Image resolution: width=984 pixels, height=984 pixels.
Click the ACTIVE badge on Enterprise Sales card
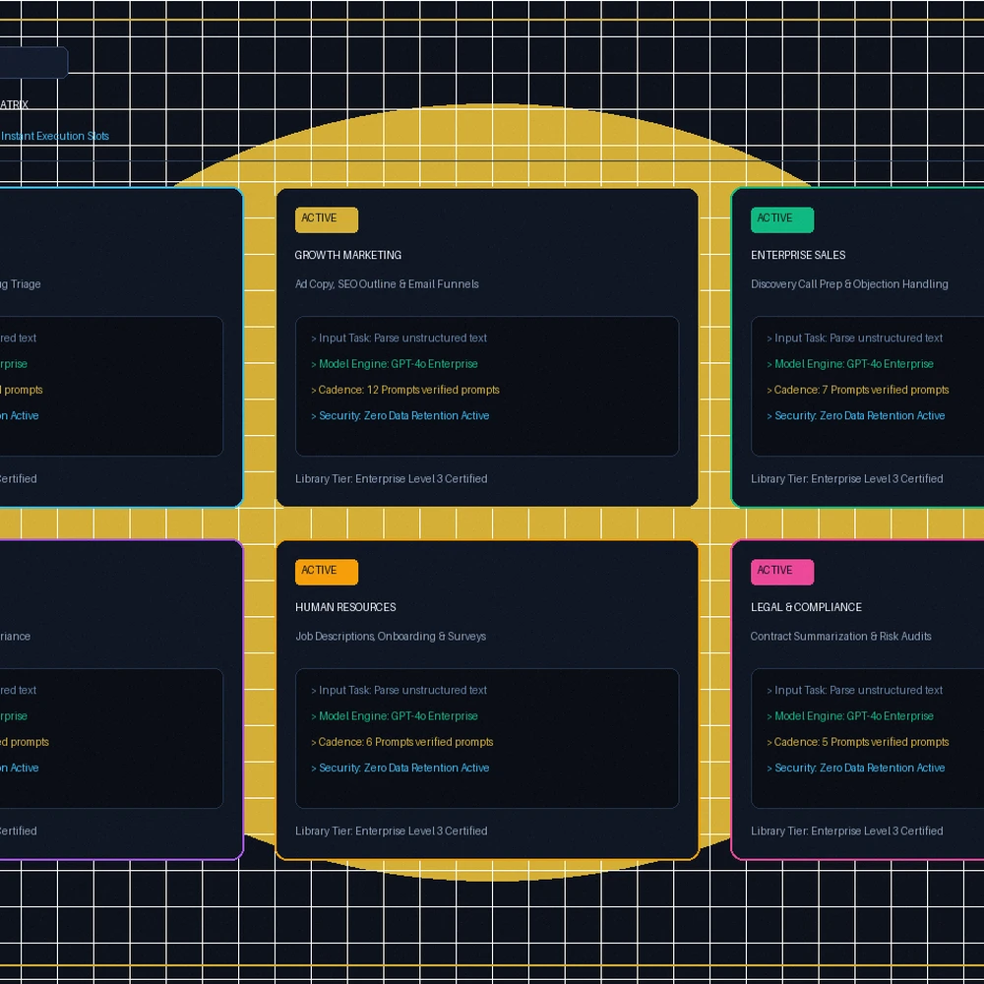(x=782, y=219)
